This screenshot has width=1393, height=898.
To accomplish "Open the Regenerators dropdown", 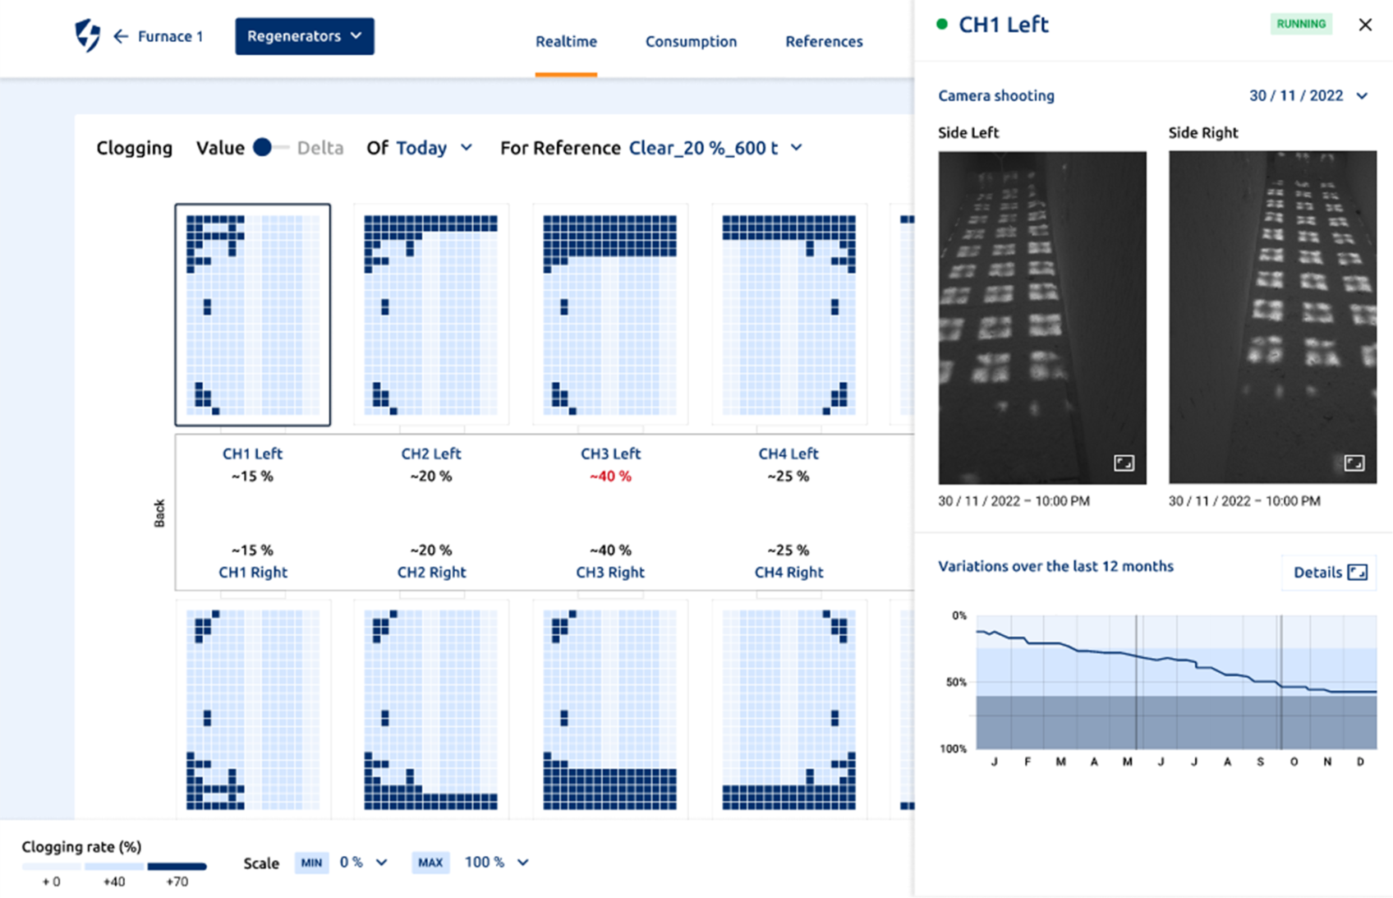I will pos(304,36).
